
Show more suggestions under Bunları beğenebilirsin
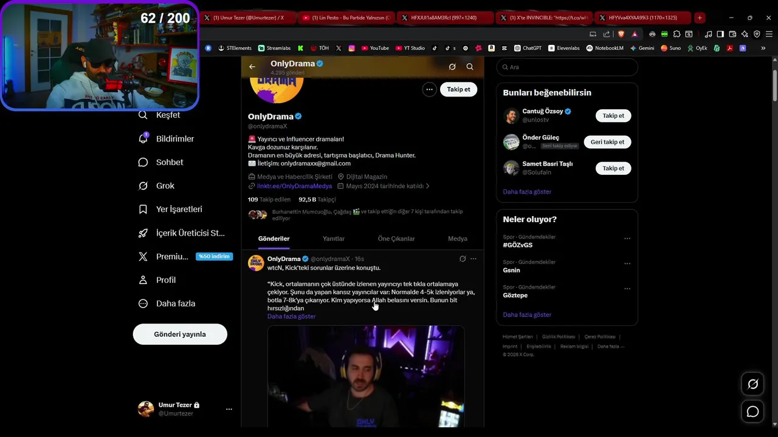click(527, 192)
